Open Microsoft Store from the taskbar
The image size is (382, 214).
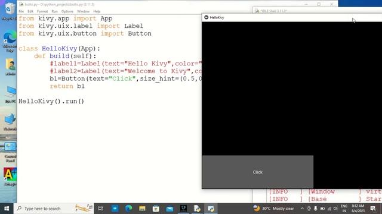[156, 209]
